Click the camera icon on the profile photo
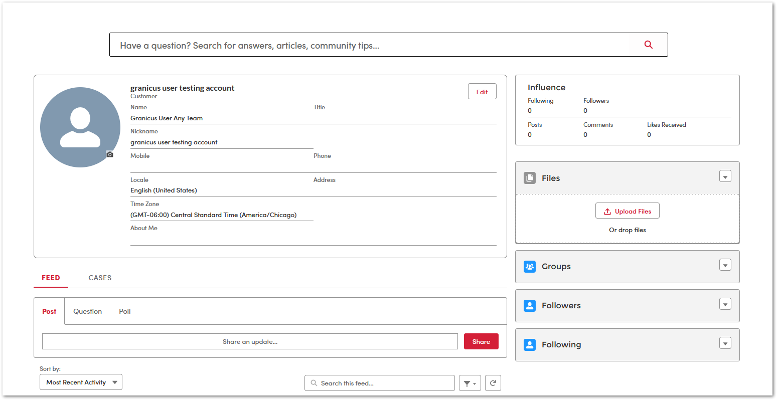The image size is (777, 400). (109, 154)
